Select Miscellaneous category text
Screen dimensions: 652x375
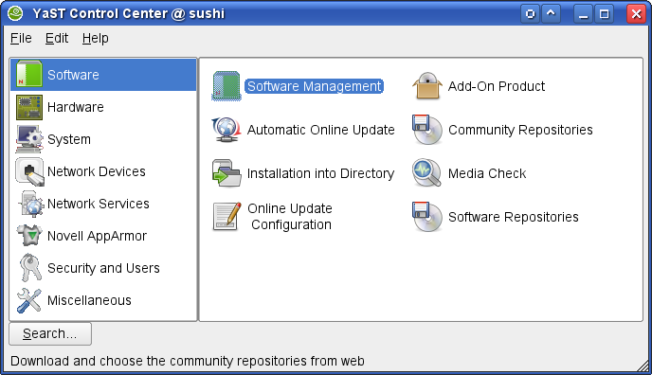click(x=89, y=300)
